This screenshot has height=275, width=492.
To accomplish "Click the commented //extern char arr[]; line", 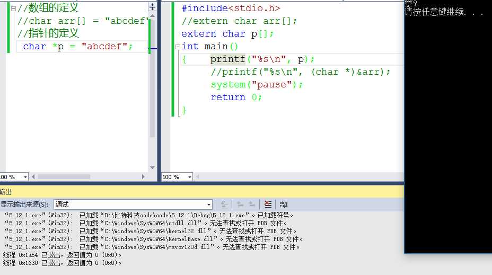I will pos(239,21).
